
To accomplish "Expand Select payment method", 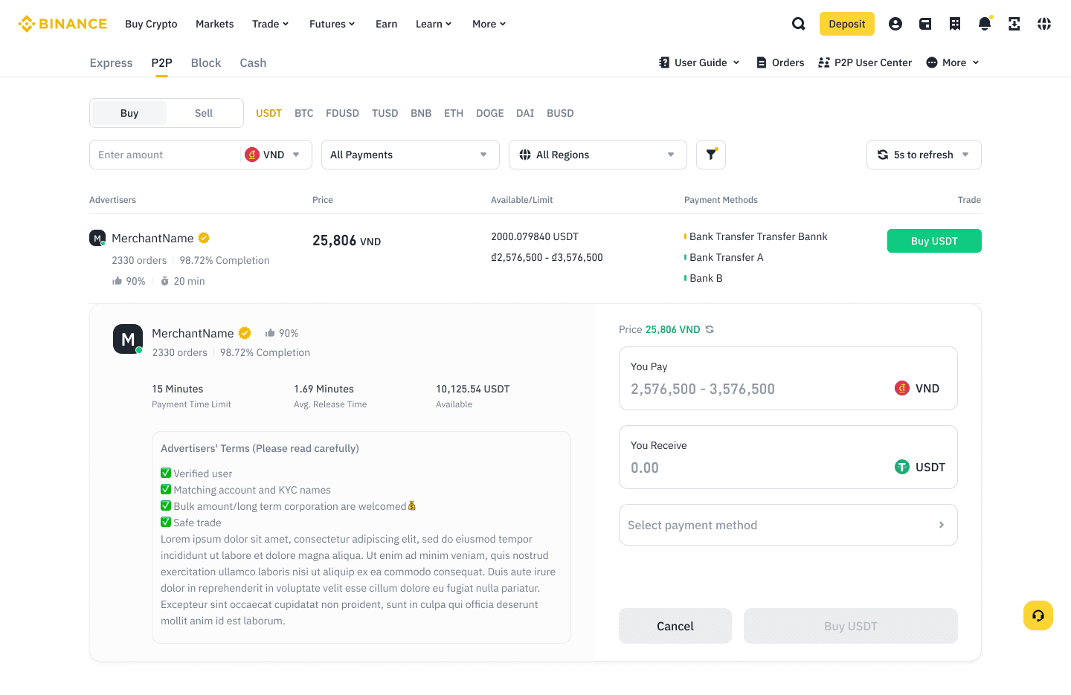I will tap(788, 525).
